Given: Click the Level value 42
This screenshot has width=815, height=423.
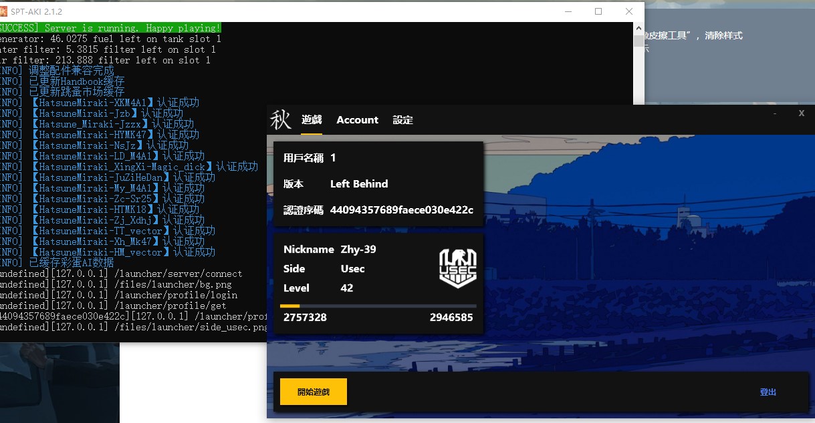Looking at the screenshot, I should click(x=347, y=288).
